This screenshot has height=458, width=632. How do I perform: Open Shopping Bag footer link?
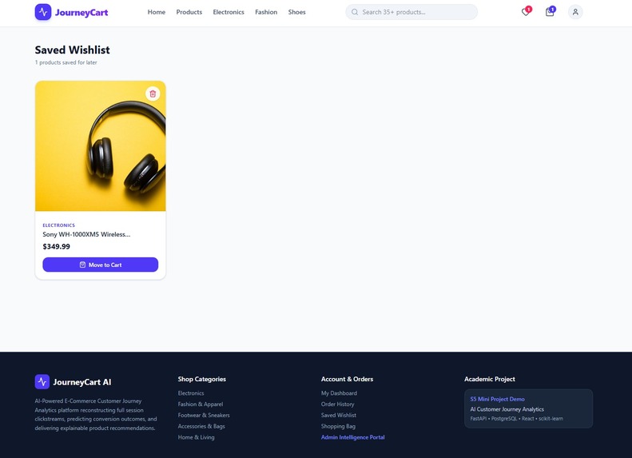coord(338,426)
